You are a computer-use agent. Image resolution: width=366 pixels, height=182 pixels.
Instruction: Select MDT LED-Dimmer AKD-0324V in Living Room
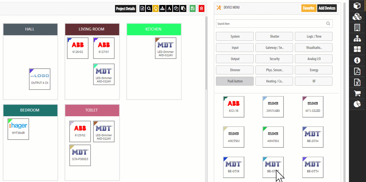104,74
